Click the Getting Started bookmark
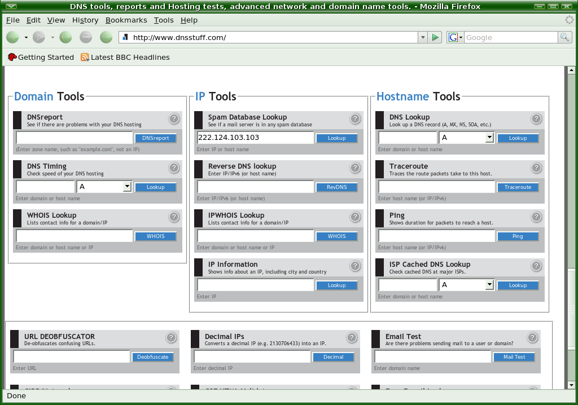 pos(41,57)
